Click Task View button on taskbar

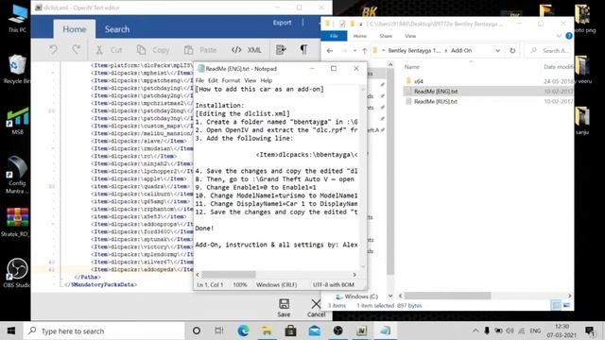[x=219, y=331]
